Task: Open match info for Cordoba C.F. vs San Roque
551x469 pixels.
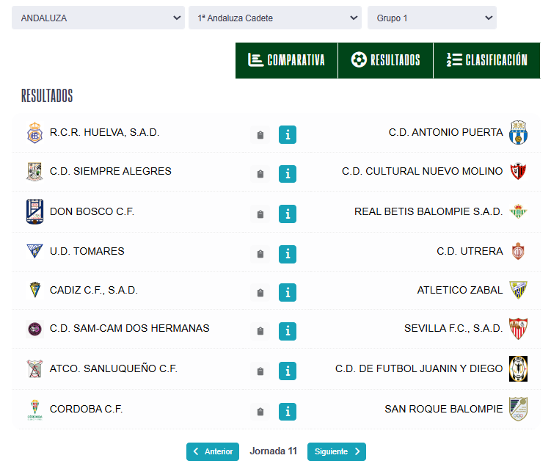Action: [x=288, y=411]
